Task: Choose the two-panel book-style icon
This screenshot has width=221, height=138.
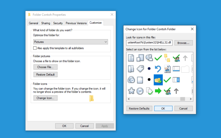Action: (131, 69)
